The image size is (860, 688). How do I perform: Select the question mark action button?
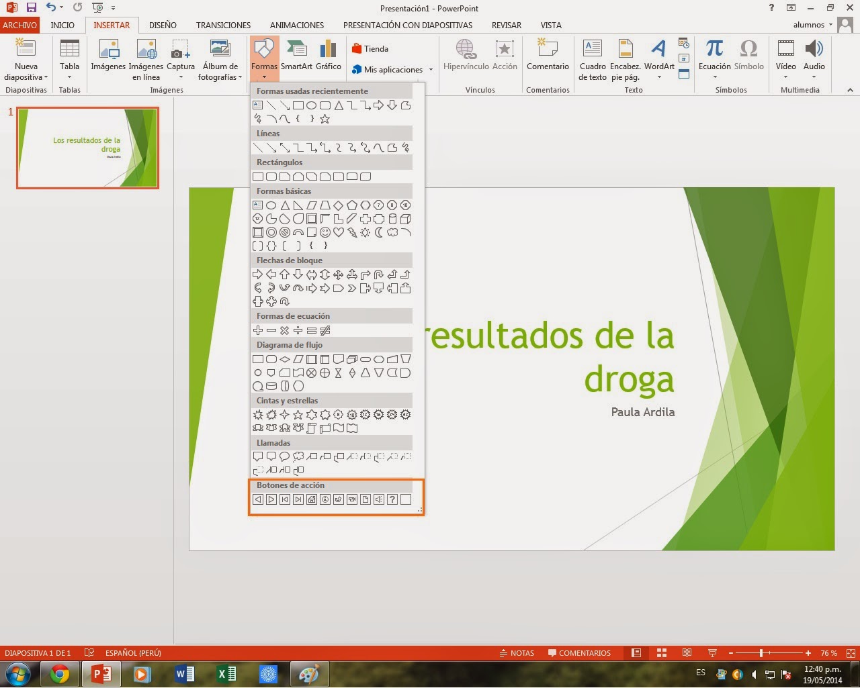coord(392,499)
